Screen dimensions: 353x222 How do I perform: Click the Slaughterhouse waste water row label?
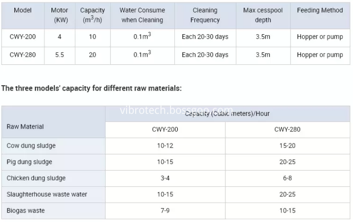(47, 194)
